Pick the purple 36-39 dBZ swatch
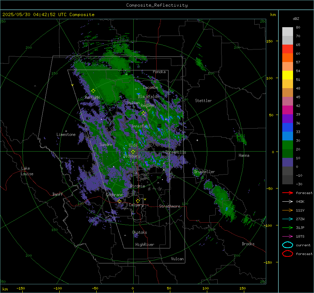314x293 pixels. pos(287,118)
